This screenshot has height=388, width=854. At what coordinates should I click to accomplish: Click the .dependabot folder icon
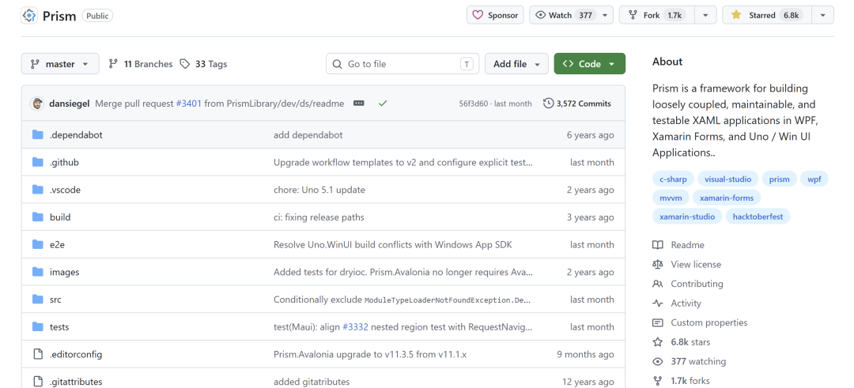[38, 135]
